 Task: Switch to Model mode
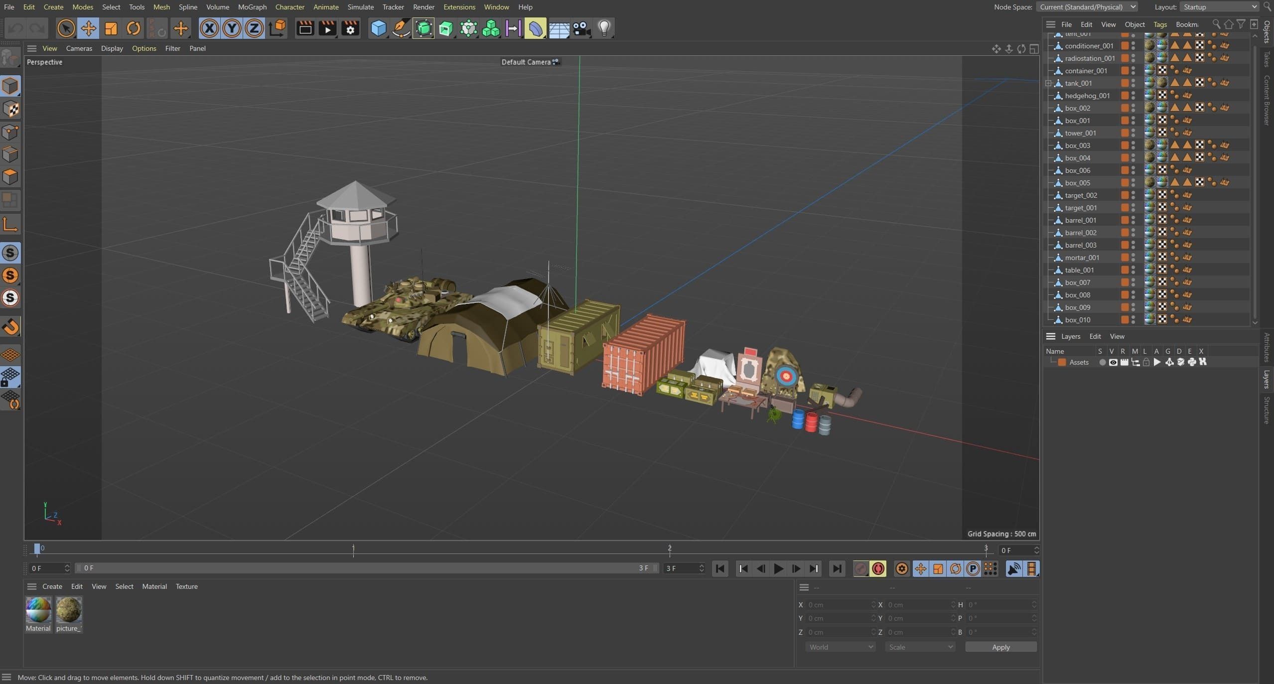[10, 86]
